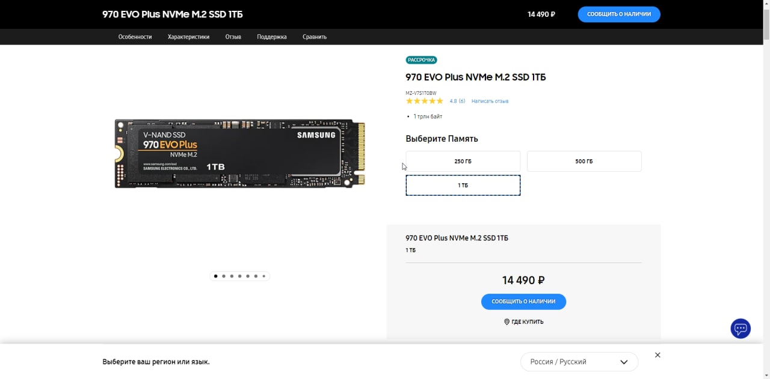The image size is (770, 379).
Task: Go to the Отзыв section
Action: (x=233, y=37)
